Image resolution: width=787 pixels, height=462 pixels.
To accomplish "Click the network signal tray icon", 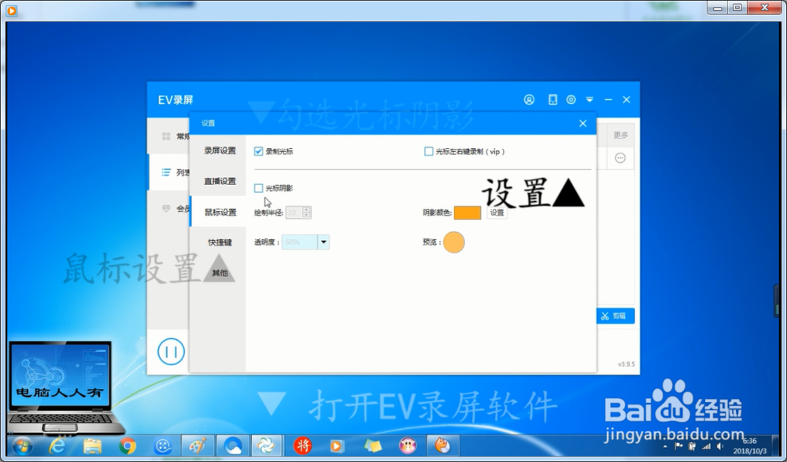I will pyautogui.click(x=706, y=446).
